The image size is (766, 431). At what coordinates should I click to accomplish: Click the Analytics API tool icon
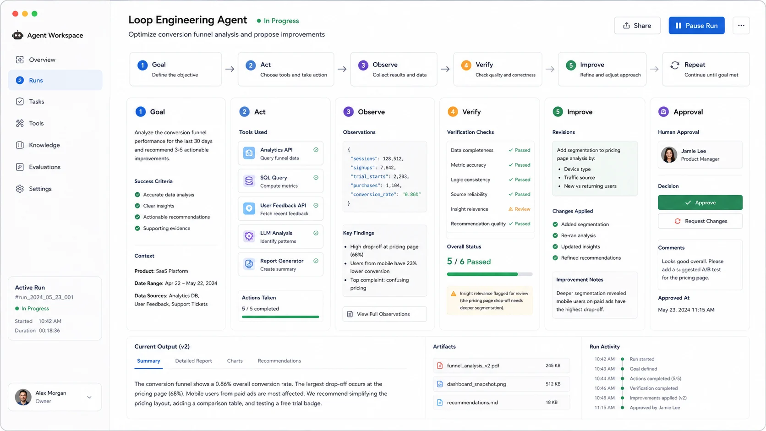pyautogui.click(x=249, y=153)
